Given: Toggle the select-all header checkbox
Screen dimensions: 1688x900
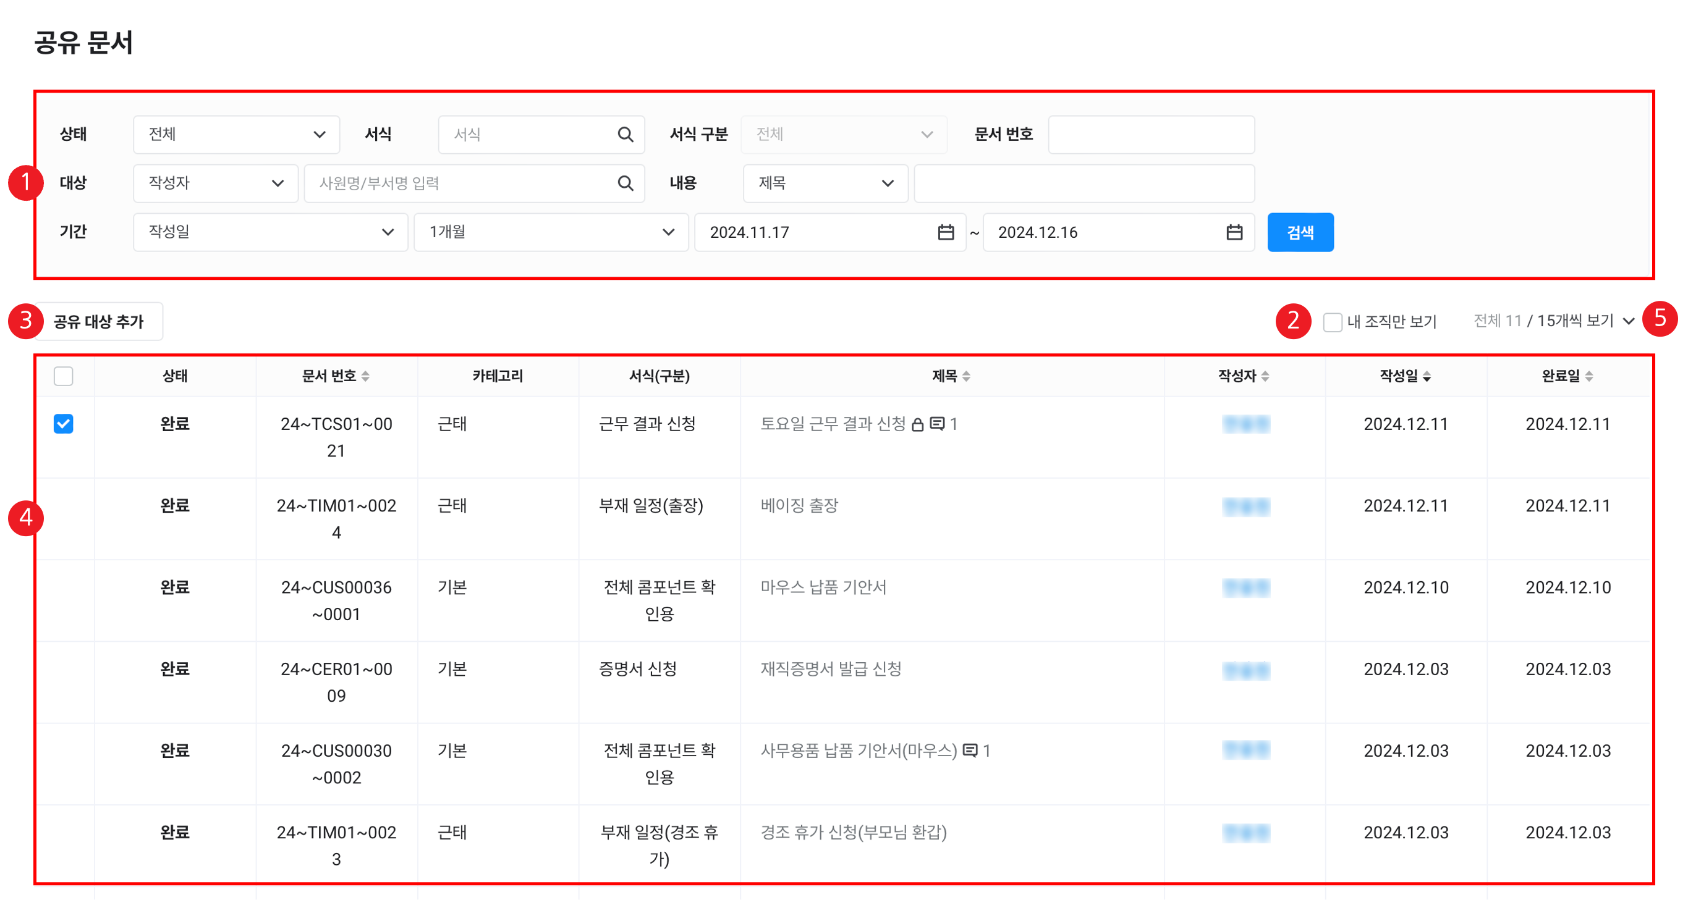Looking at the screenshot, I should tap(64, 376).
